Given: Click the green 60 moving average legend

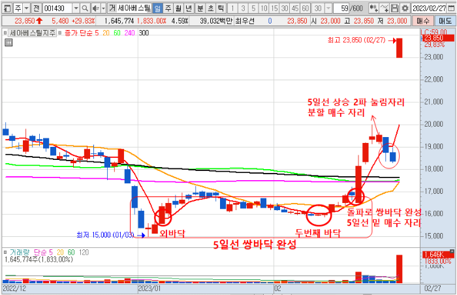Looking at the screenshot, I should 117,33.
